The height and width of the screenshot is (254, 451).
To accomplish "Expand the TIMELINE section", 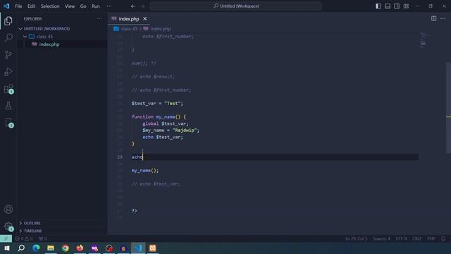I will point(32,231).
